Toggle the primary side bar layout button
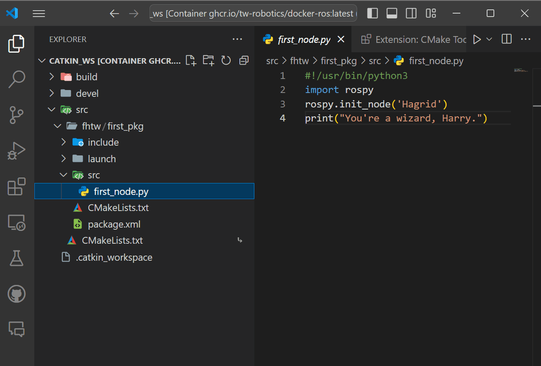541x366 pixels. (x=372, y=14)
